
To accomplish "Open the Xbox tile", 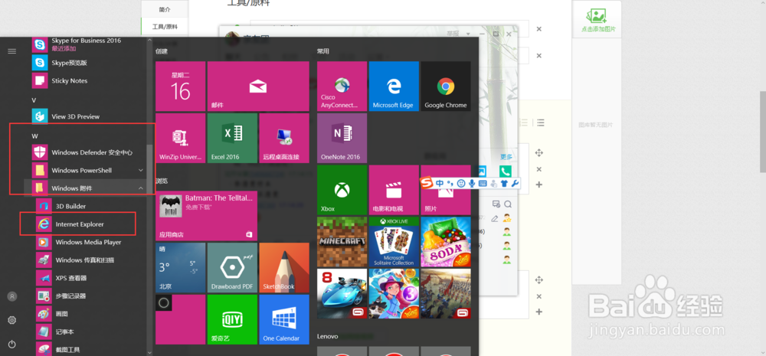I will [342, 190].
